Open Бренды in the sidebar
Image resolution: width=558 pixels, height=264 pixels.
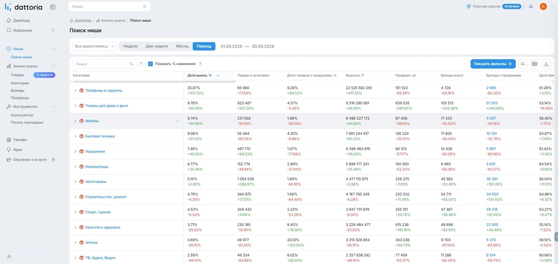[x=17, y=90]
